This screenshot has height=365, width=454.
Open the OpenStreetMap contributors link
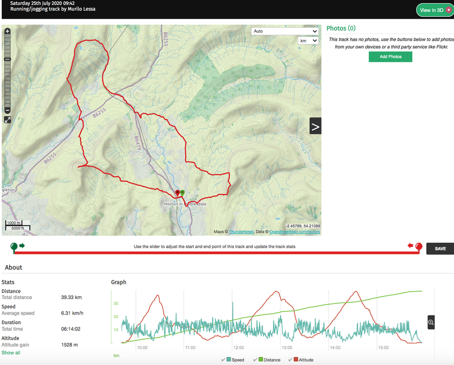(294, 231)
